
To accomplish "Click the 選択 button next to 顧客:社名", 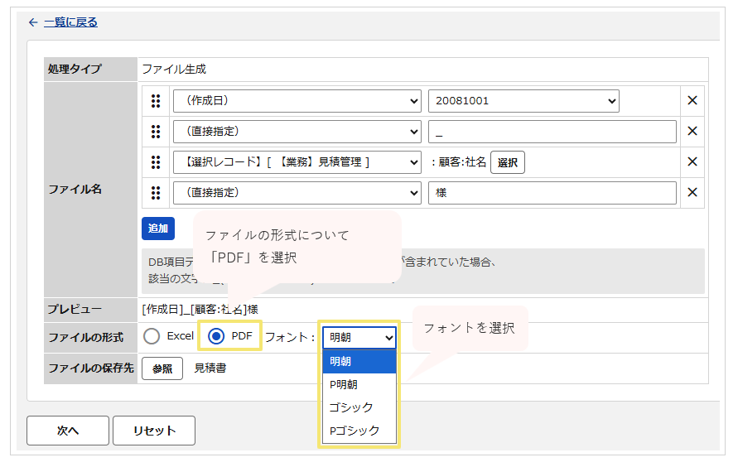I will (508, 162).
